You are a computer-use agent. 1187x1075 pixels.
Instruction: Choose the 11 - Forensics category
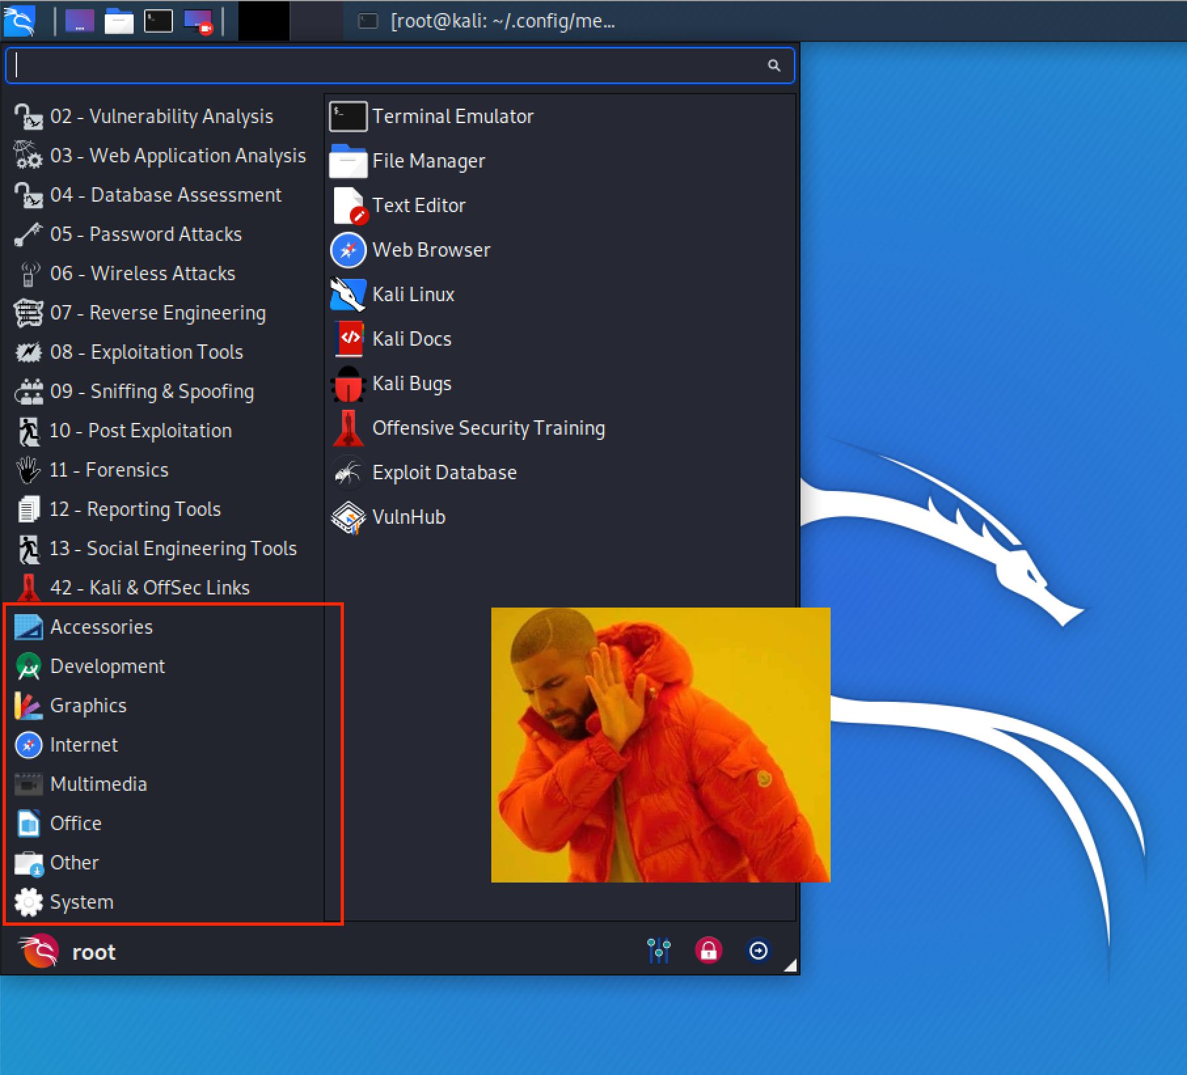point(109,470)
